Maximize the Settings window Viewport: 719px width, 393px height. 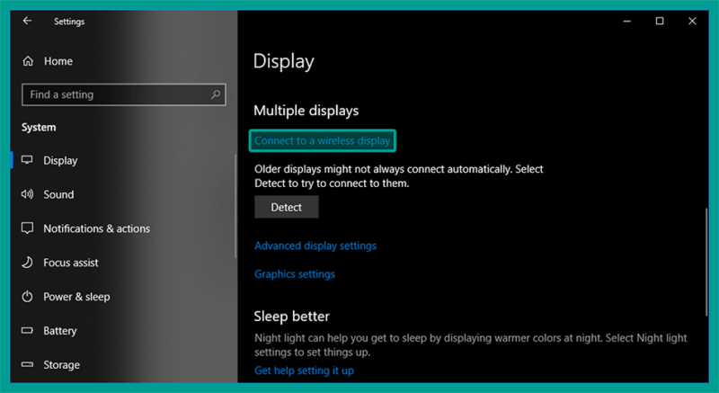click(660, 21)
